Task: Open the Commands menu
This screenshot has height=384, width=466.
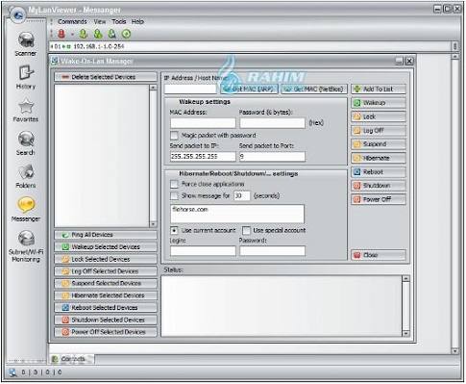Action: click(72, 21)
